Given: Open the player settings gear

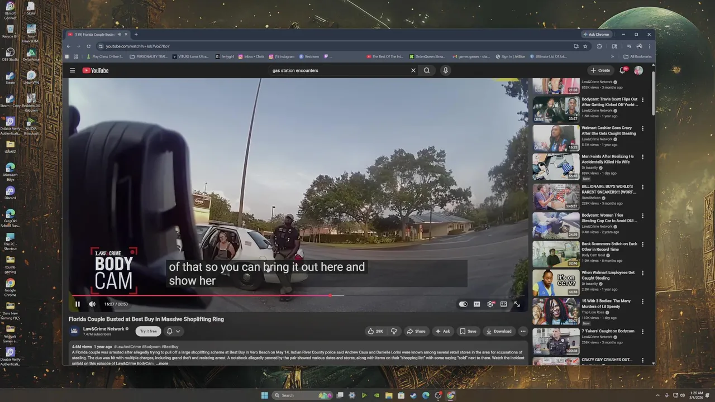Looking at the screenshot, I should [490, 304].
